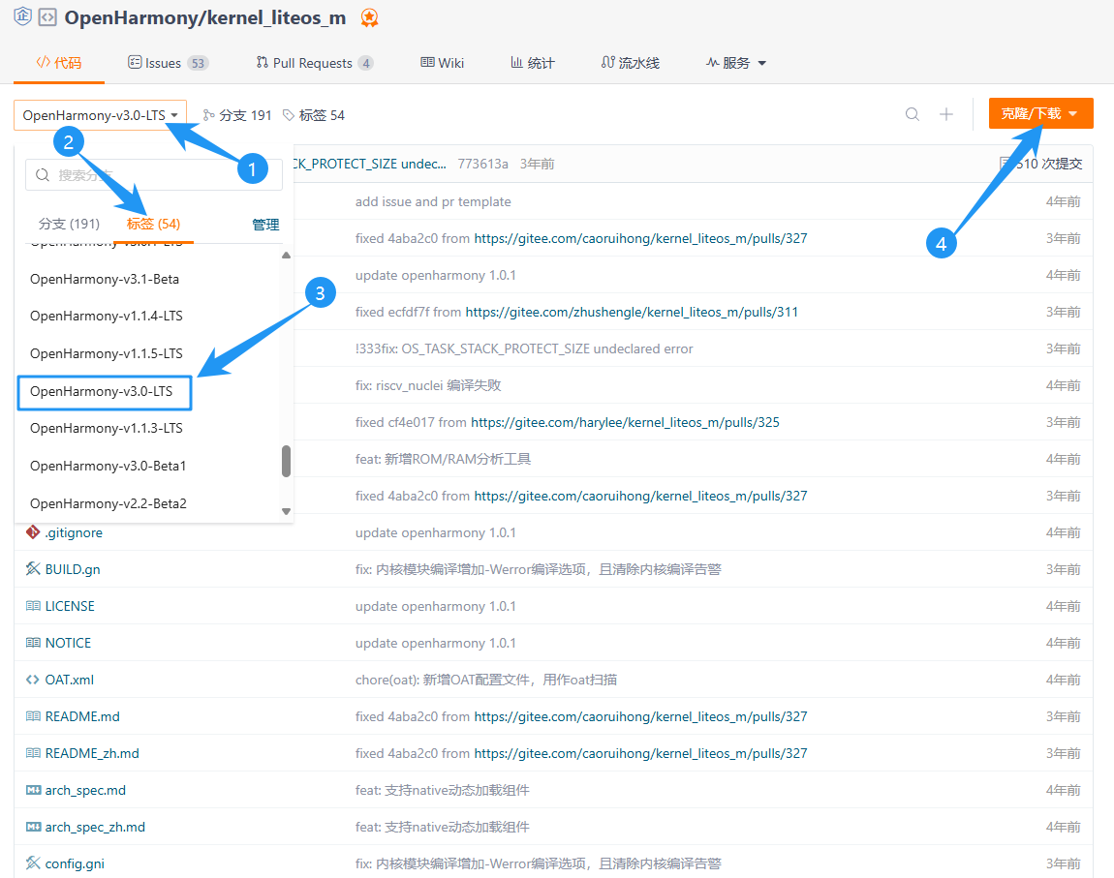The image size is (1114, 878).
Task: Open the .gitignore file
Action: (74, 532)
